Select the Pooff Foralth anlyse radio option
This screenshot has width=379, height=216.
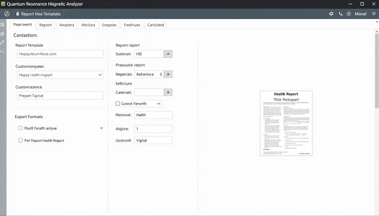pos(21,128)
